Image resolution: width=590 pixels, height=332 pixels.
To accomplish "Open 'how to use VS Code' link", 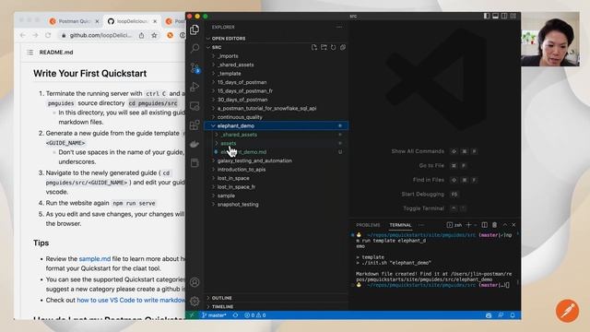I will pyautogui.click(x=131, y=300).
